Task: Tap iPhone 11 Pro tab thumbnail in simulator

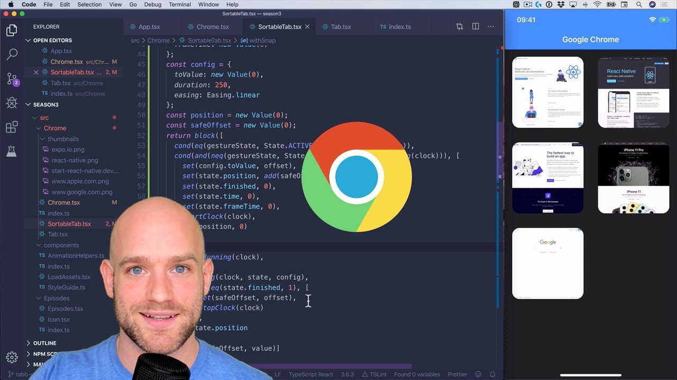Action: (634, 178)
